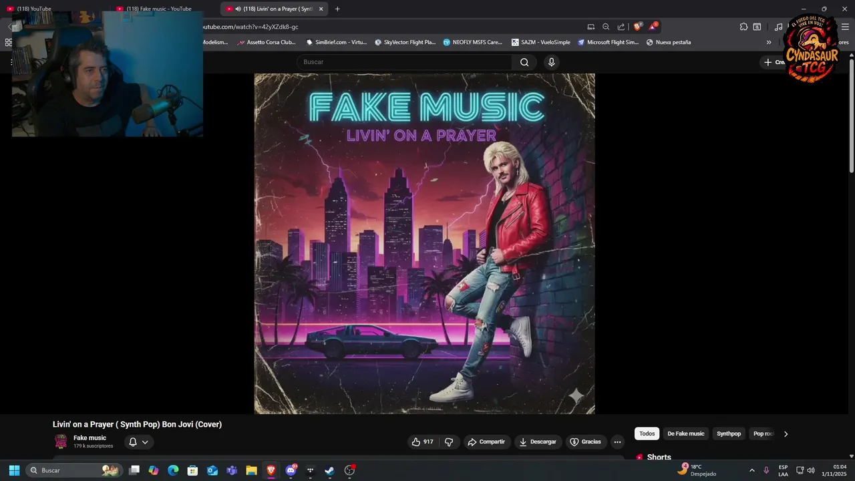
Task: Open SimBrief.com bookmark
Action: pyautogui.click(x=337, y=42)
